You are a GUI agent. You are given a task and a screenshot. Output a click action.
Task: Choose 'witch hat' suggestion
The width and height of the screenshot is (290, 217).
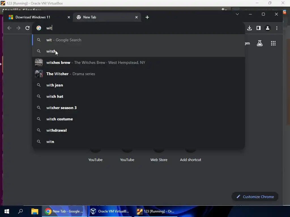coord(139,96)
